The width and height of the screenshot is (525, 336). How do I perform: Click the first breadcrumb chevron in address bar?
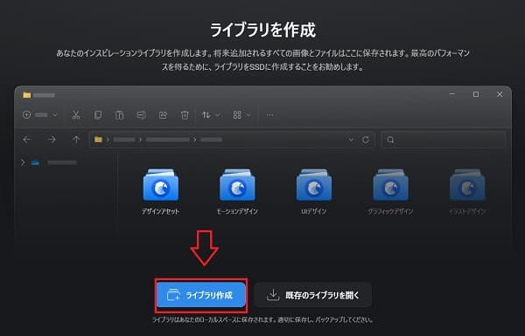pos(108,140)
